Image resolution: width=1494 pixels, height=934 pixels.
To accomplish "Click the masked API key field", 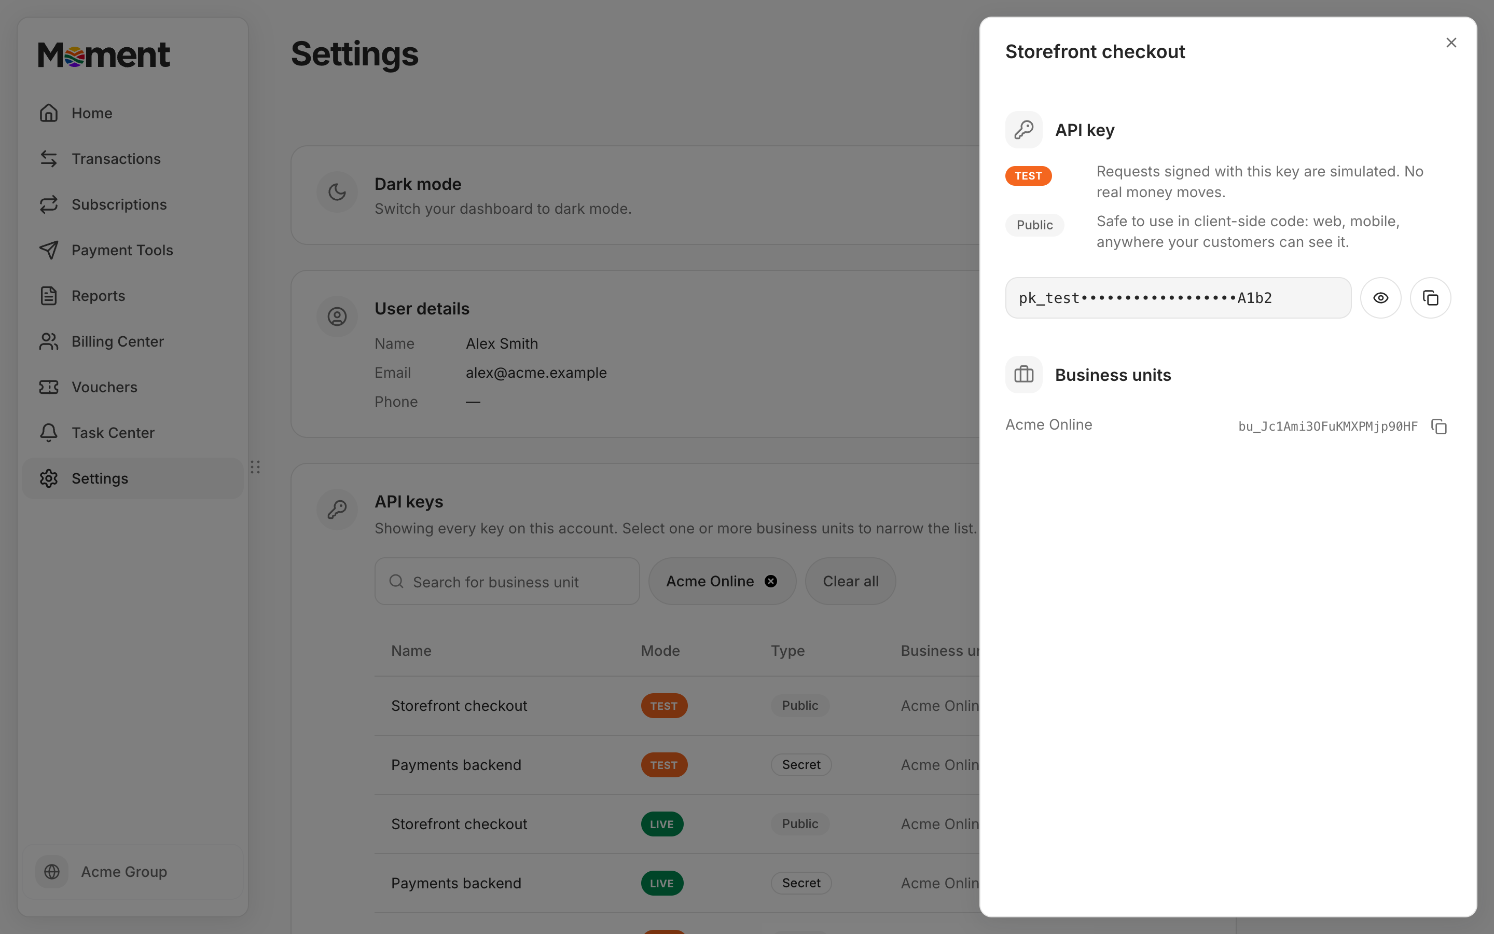I will coord(1178,298).
